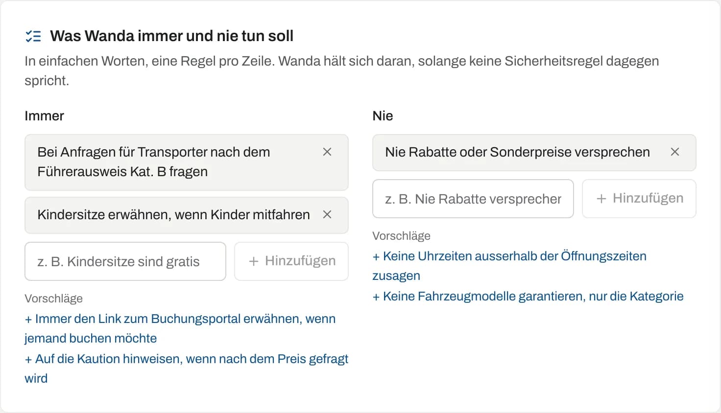Click the 'Nie' column label

(x=383, y=116)
